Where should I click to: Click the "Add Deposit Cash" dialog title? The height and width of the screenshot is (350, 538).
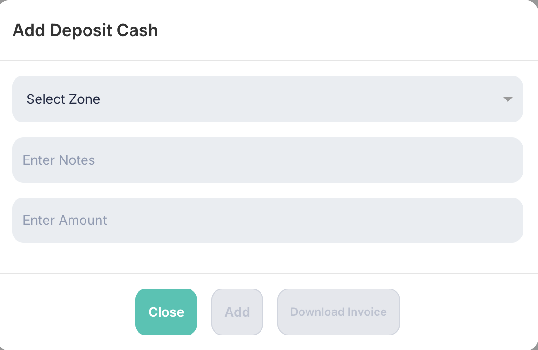click(85, 30)
